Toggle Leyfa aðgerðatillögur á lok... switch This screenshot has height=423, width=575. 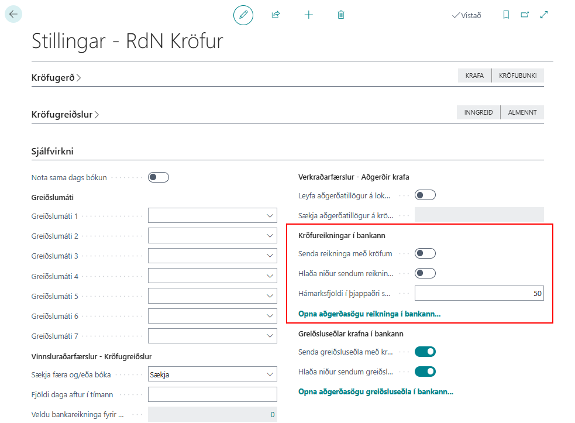[x=425, y=195]
